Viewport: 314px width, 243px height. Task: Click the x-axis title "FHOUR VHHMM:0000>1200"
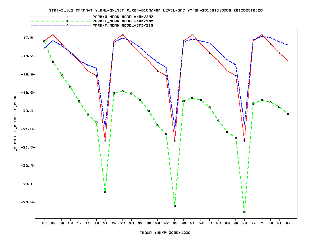pos(165,233)
